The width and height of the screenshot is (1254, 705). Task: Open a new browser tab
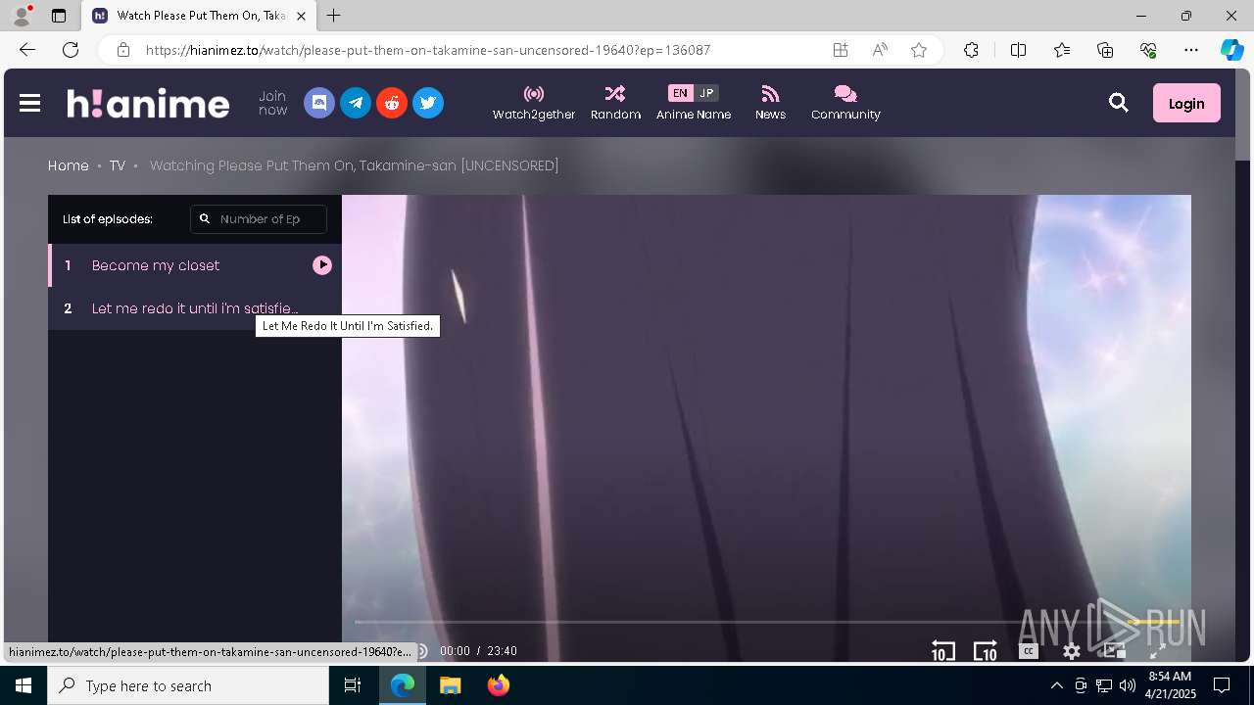coord(334,16)
